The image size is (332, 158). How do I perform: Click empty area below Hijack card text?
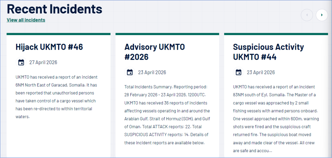pos(58,138)
